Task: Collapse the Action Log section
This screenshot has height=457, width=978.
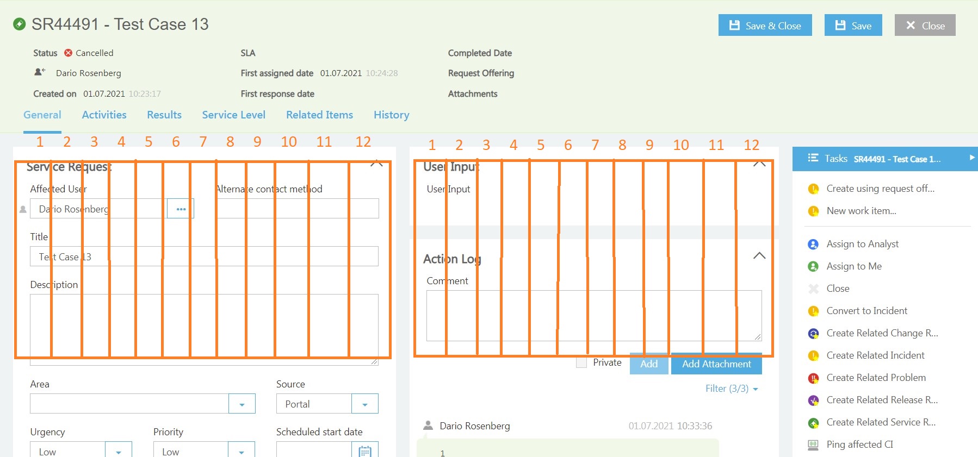Action: coord(759,256)
